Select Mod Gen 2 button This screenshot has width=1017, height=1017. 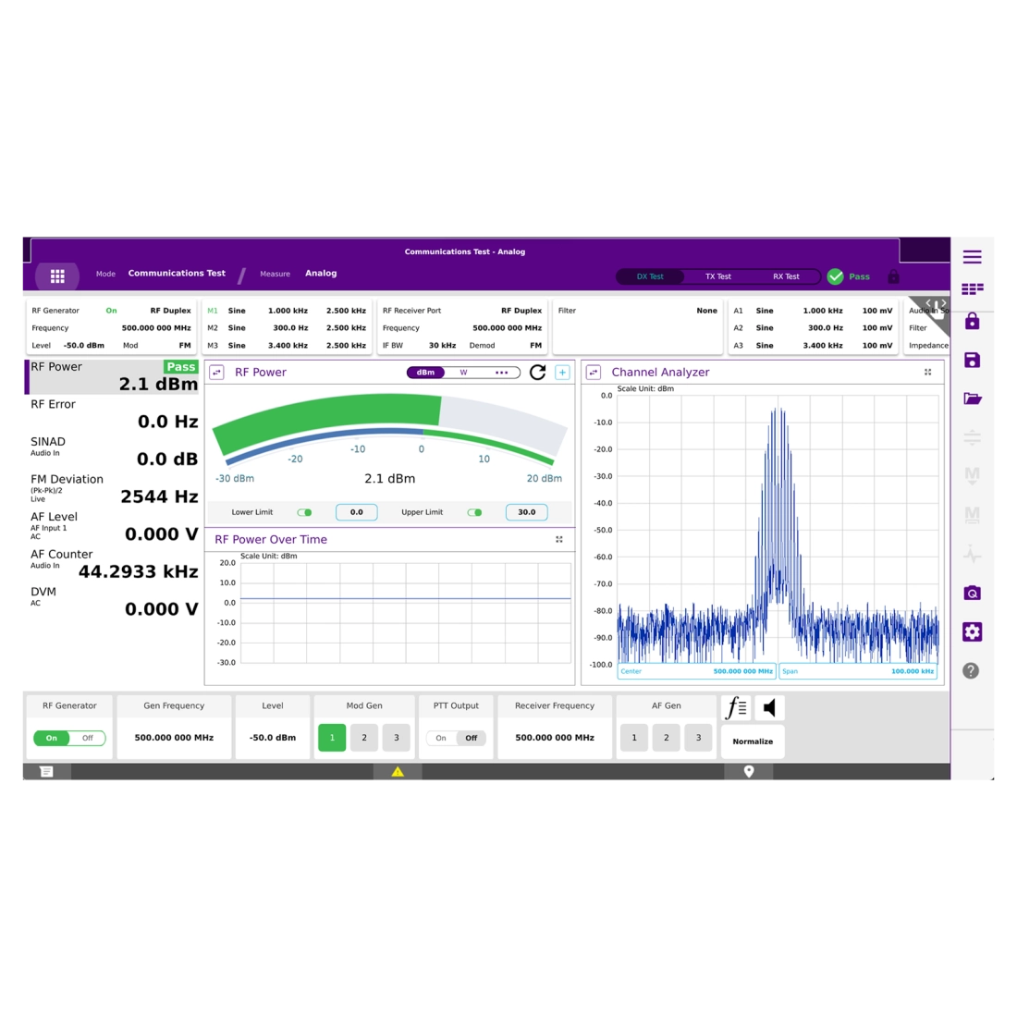pos(364,738)
